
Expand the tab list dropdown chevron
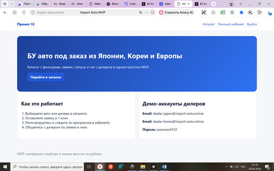[x=11, y=4]
